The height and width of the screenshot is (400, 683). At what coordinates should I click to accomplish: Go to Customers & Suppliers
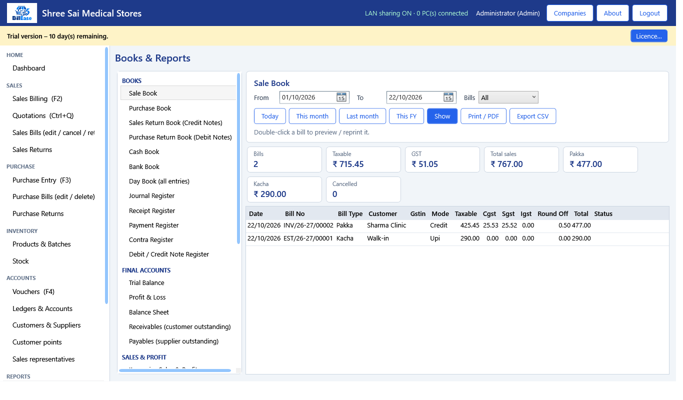(x=46, y=325)
